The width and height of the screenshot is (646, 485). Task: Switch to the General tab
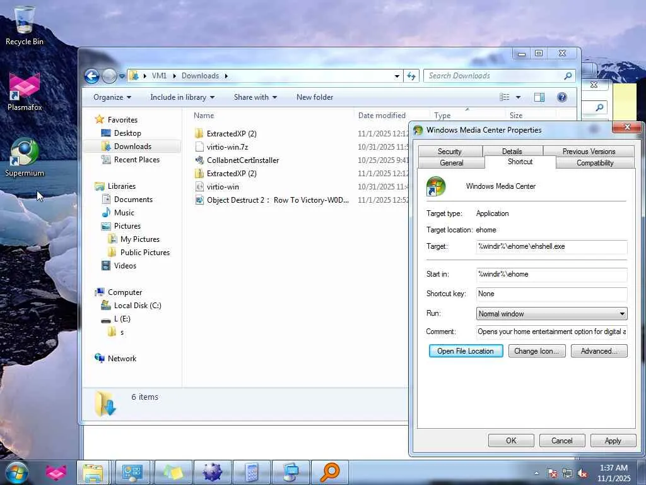(x=452, y=163)
